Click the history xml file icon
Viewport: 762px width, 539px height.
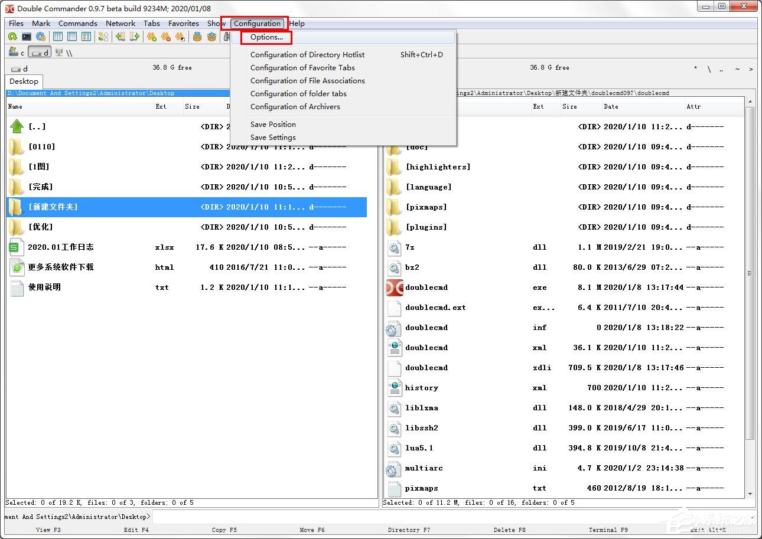coord(394,388)
